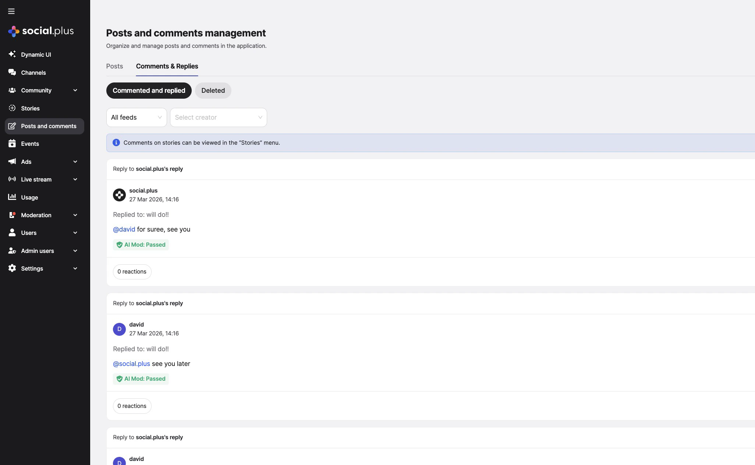Open the hamburger menu at top left
The width and height of the screenshot is (755, 465).
[x=11, y=11]
